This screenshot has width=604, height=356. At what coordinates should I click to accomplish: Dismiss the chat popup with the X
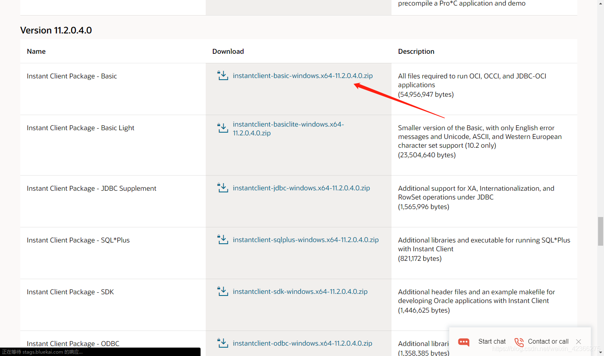578,341
